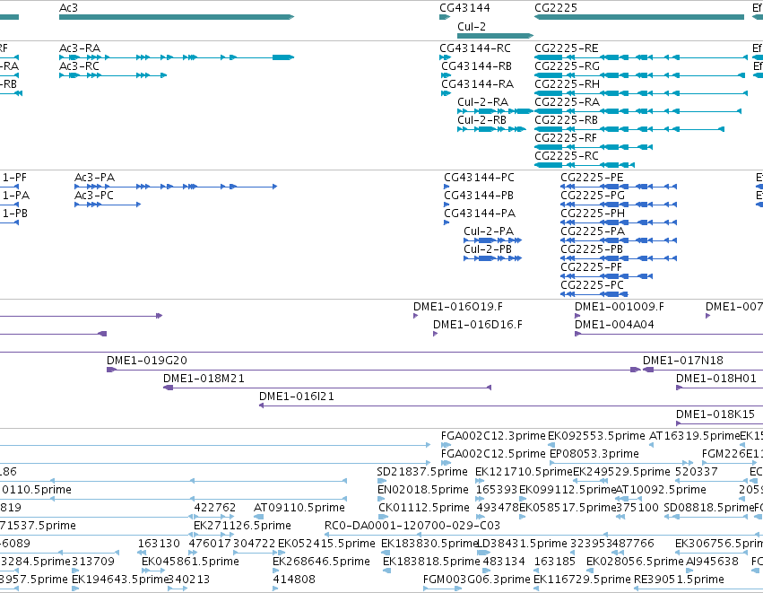Open CDS feature CG2225-PF
The width and height of the screenshot is (763, 593).
(607, 276)
